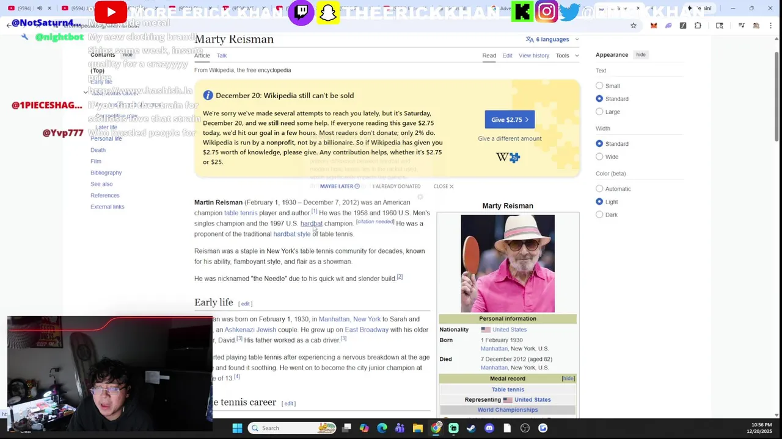The height and width of the screenshot is (439, 782).
Task: Jump to the Bibliography section
Action: pyautogui.click(x=106, y=173)
